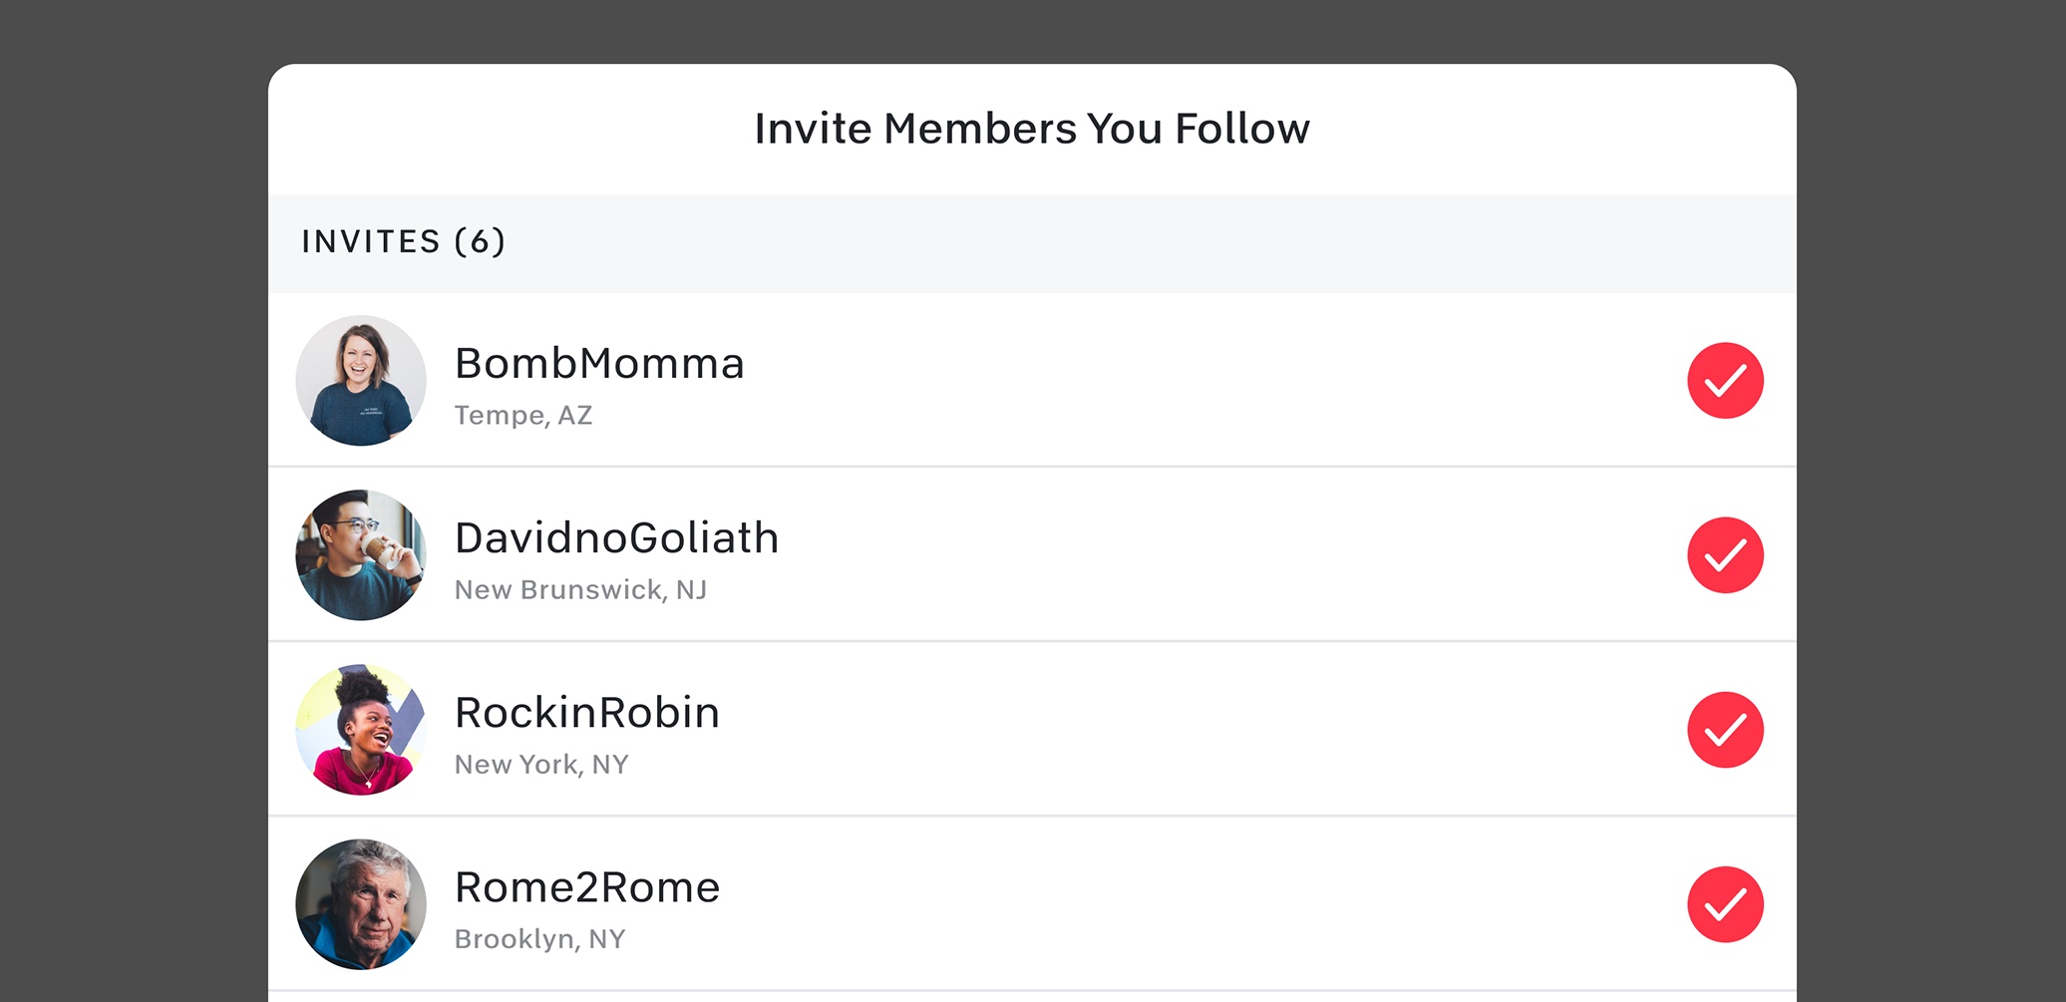Select the New Brunswick, NJ location

(x=580, y=590)
